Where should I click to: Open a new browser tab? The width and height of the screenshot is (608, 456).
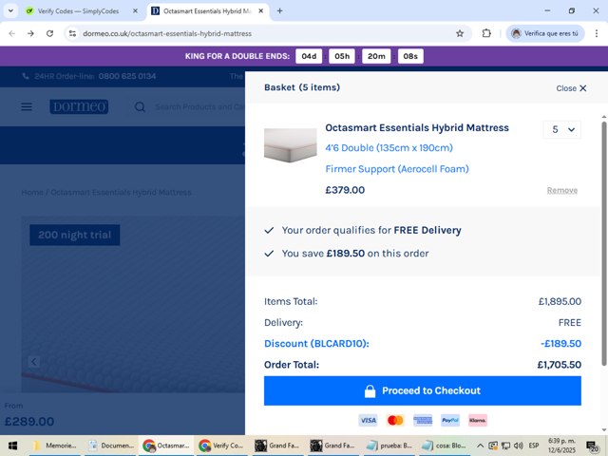pos(279,10)
